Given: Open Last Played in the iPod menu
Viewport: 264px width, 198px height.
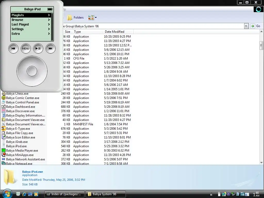Looking at the screenshot, I should pyautogui.click(x=31, y=24).
